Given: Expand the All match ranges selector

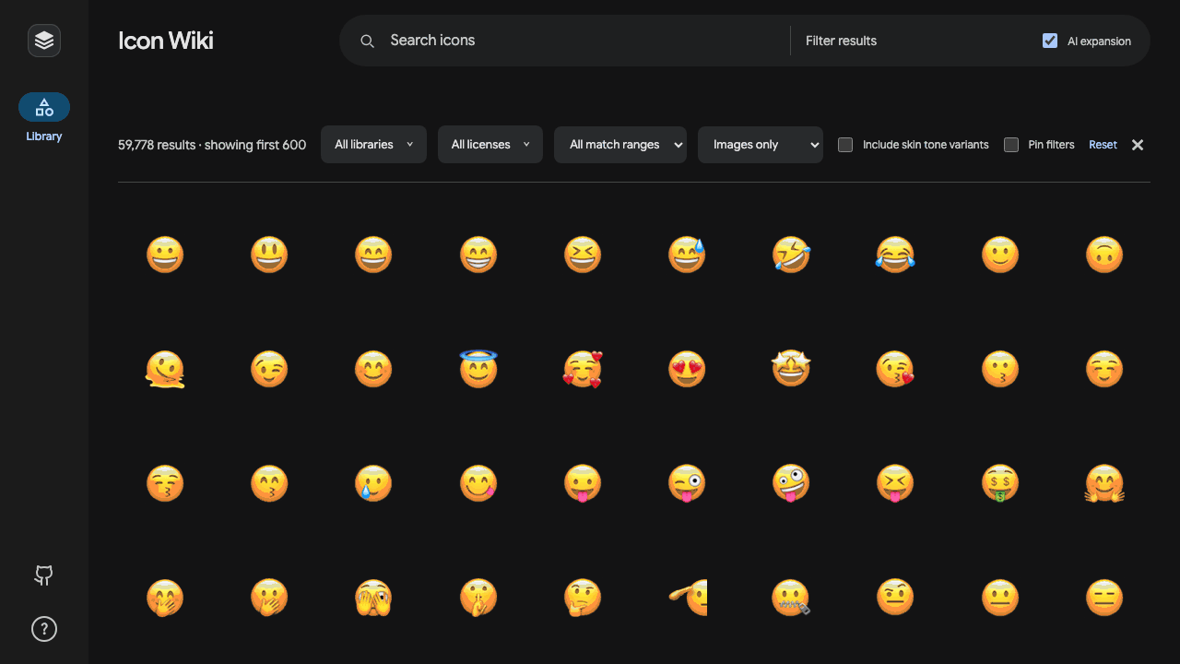Looking at the screenshot, I should (620, 145).
